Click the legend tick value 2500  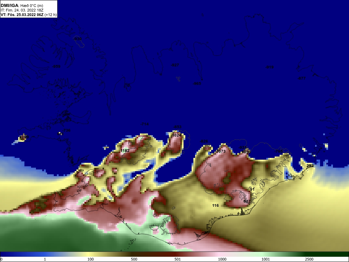click(x=309, y=259)
